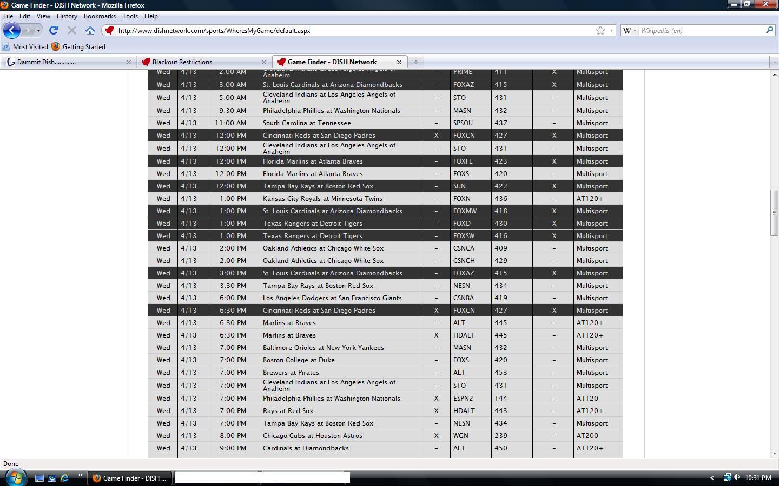Image resolution: width=779 pixels, height=486 pixels.
Task: Close the Game Finder tab
Action: pos(399,62)
